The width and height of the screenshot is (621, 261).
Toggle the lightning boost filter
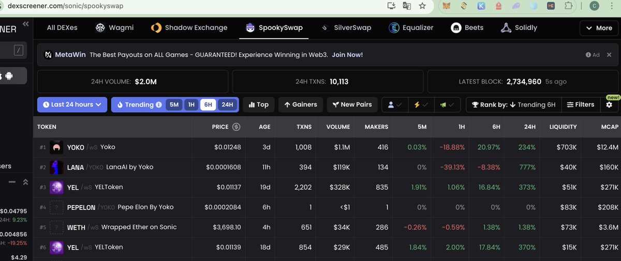point(421,104)
